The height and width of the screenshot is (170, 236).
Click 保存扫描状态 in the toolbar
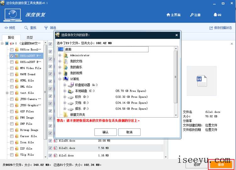click(x=221, y=28)
